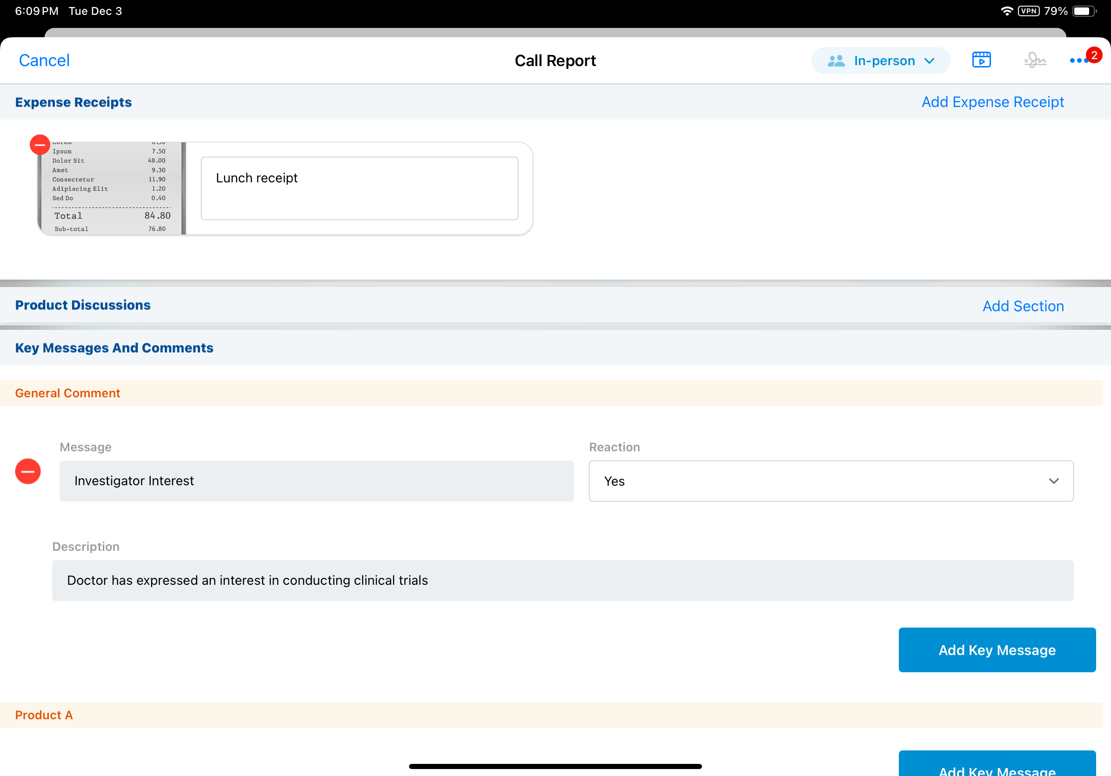The width and height of the screenshot is (1111, 776).
Task: Tap the battery status icon
Action: [1084, 11]
